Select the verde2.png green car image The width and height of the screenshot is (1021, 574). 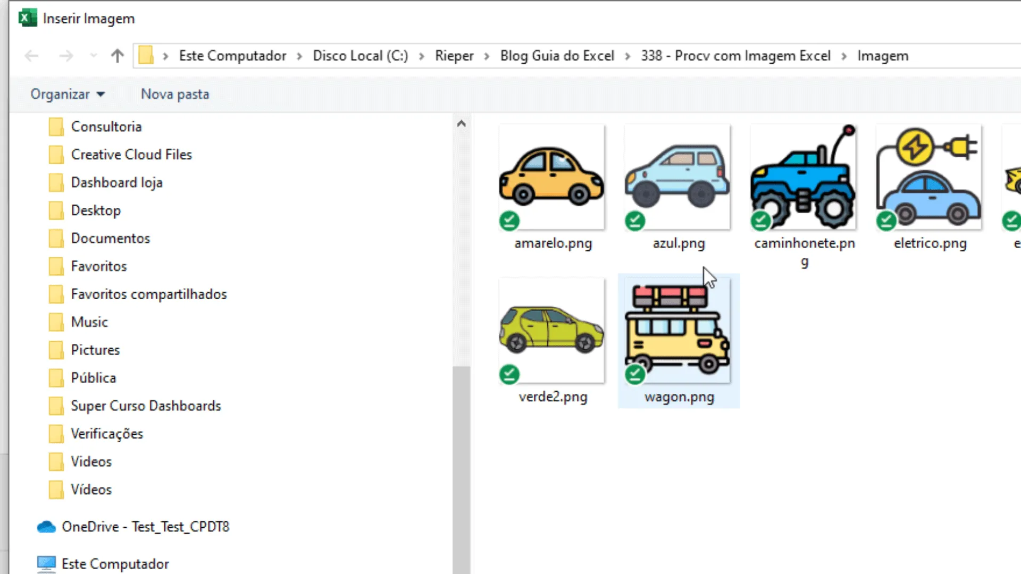pos(551,331)
